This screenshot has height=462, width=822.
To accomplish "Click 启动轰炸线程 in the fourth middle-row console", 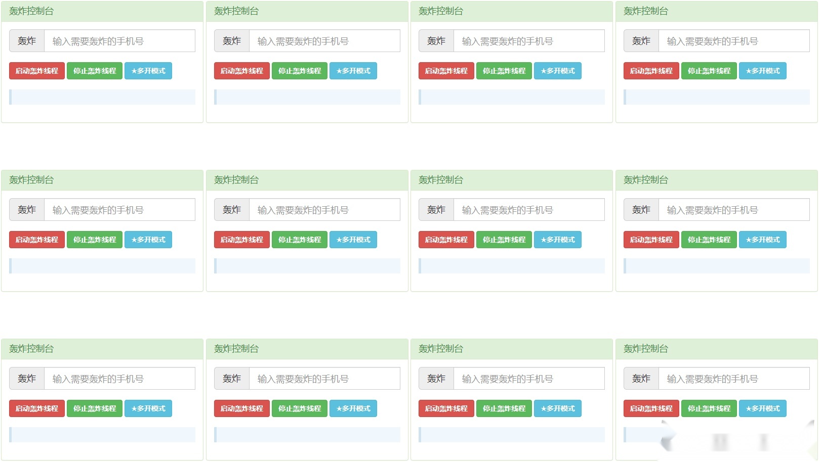I will tap(651, 240).
